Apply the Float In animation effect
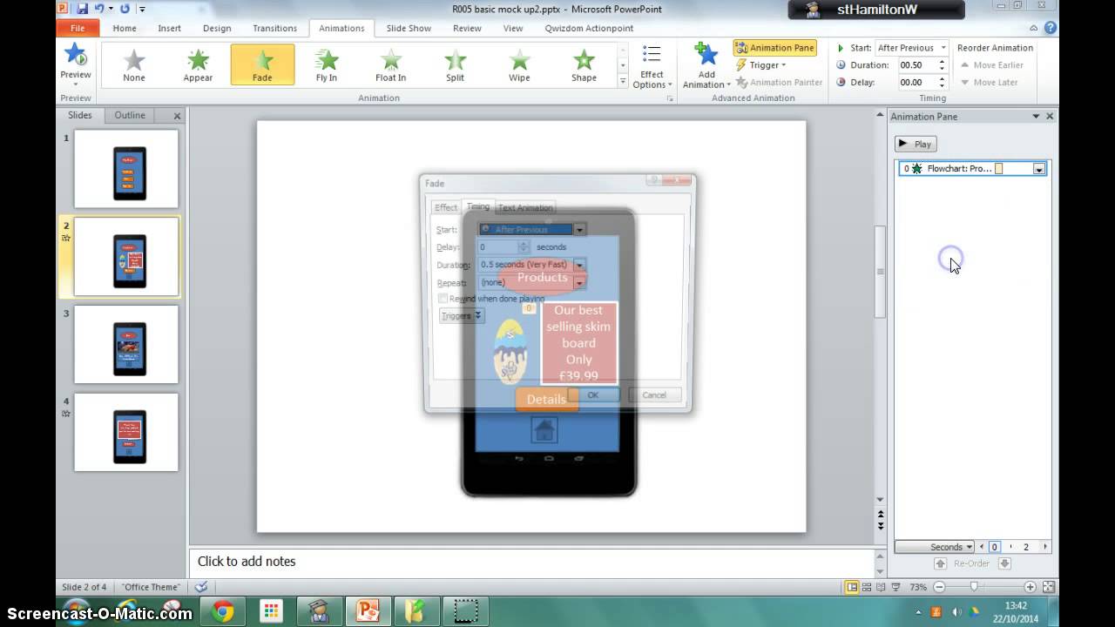Viewport: 1115px width, 627px height. 391,65
